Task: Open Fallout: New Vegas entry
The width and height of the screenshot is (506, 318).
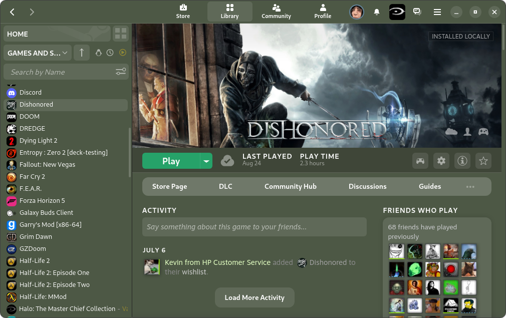Action: coord(66,164)
